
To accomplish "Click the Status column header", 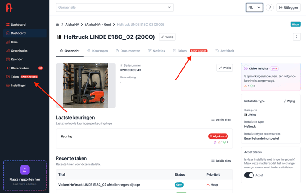I will click(x=180, y=175).
